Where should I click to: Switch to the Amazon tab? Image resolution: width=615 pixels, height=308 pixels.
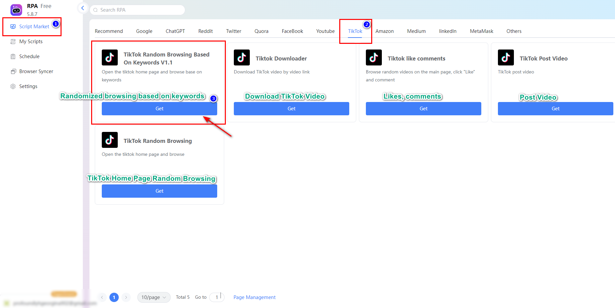(x=384, y=31)
